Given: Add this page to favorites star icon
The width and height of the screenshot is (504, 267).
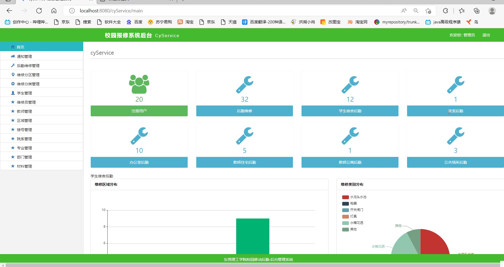Looking at the screenshot, I should click(x=428, y=11).
